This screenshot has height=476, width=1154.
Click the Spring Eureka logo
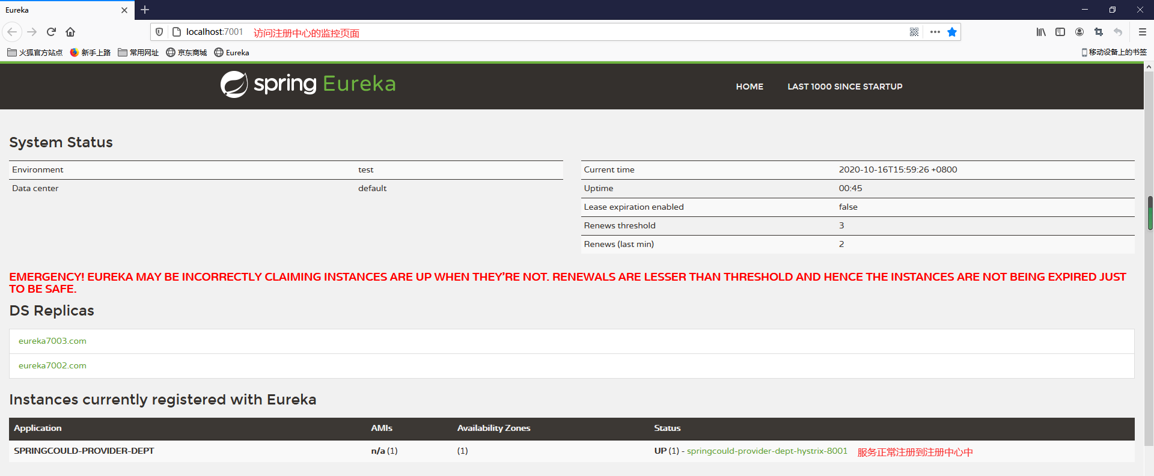308,84
